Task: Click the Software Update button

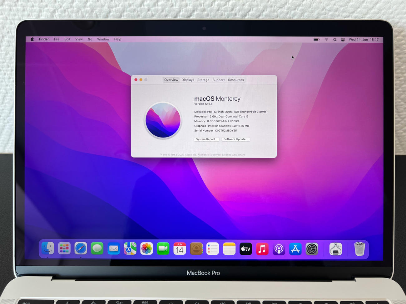Action: pyautogui.click(x=235, y=139)
